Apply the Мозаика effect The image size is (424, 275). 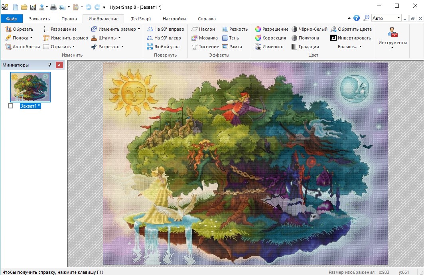[205, 38]
